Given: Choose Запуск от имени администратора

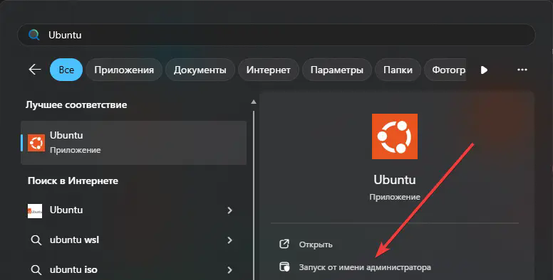Looking at the screenshot, I should [x=365, y=267].
